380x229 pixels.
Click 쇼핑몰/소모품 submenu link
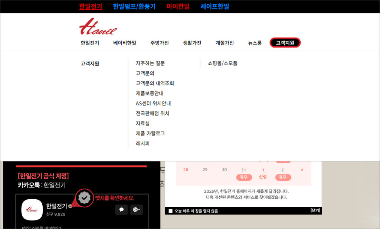[x=223, y=63]
